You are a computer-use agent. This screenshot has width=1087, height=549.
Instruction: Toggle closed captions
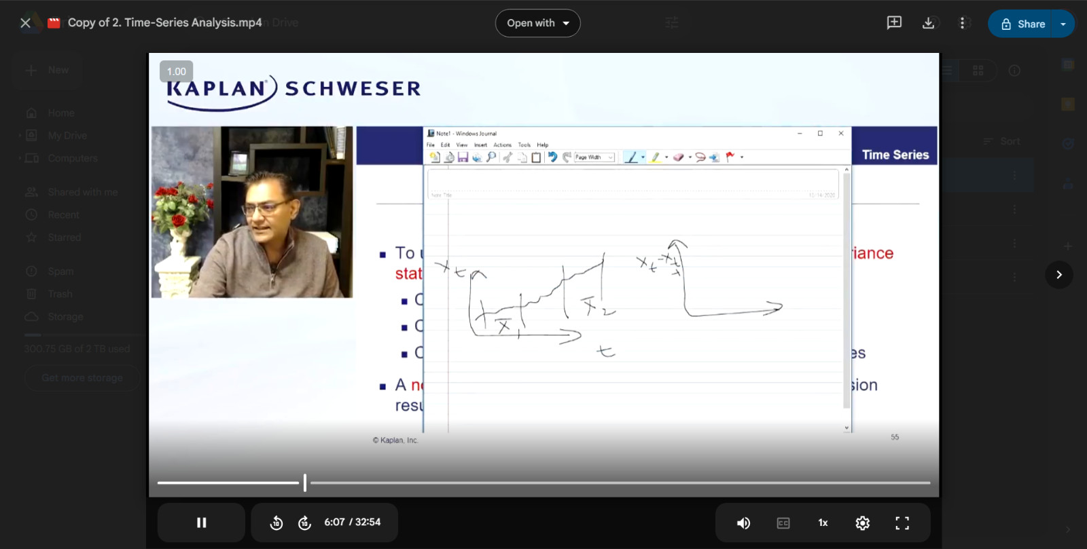[783, 523]
